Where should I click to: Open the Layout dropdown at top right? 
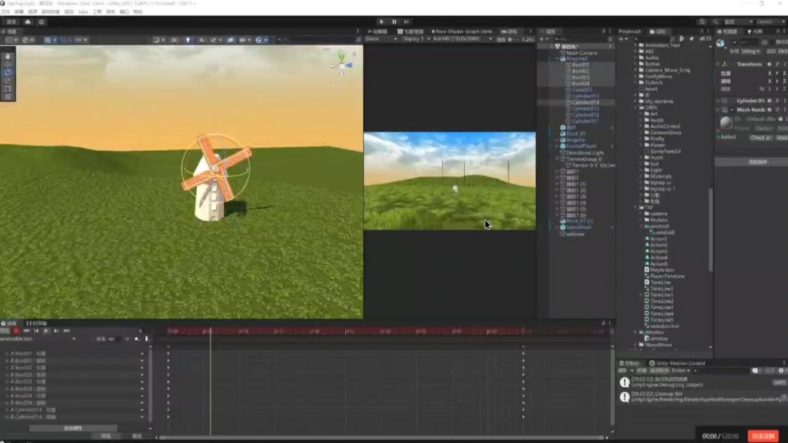767,22
